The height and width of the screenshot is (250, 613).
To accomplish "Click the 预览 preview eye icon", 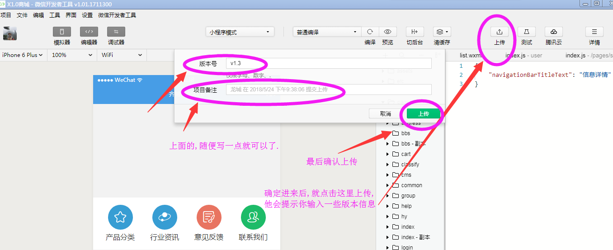I will (x=387, y=32).
